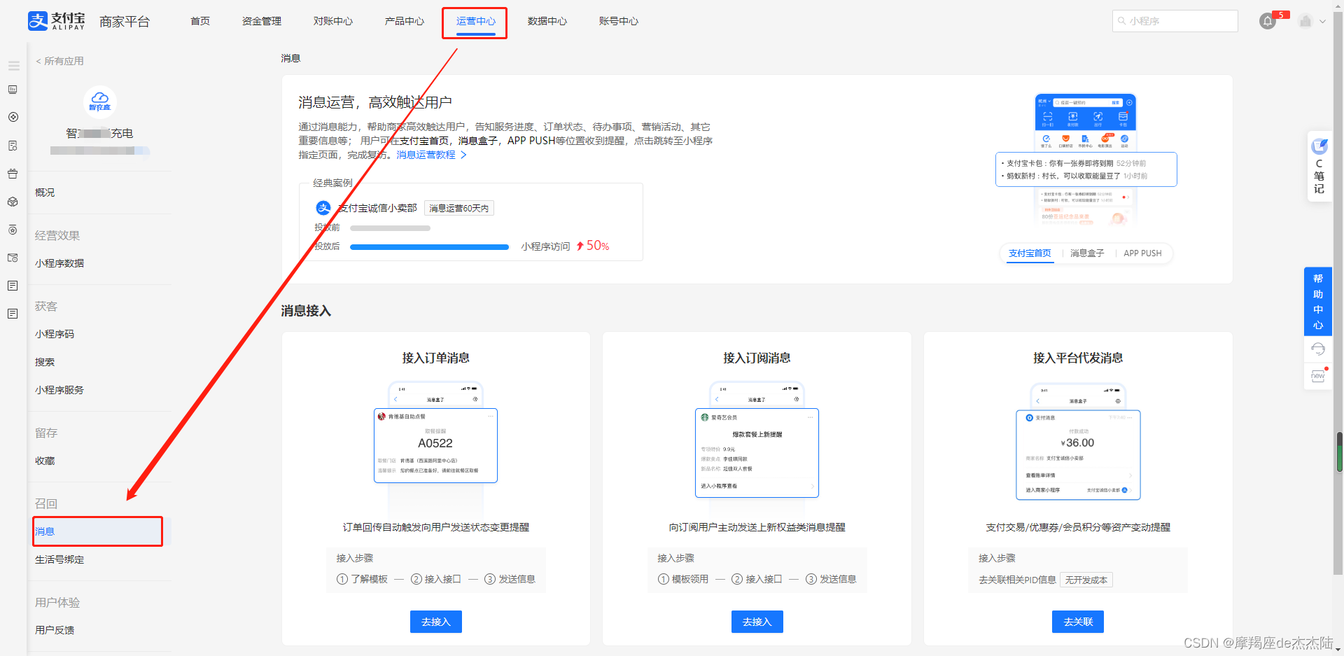Open notifications bell with 5 badge
This screenshot has height=656, width=1344.
[x=1268, y=21]
